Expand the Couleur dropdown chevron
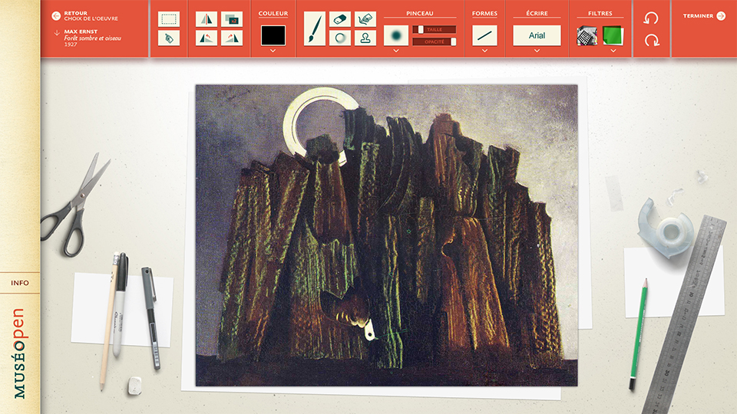This screenshot has height=414, width=737. coord(273,51)
